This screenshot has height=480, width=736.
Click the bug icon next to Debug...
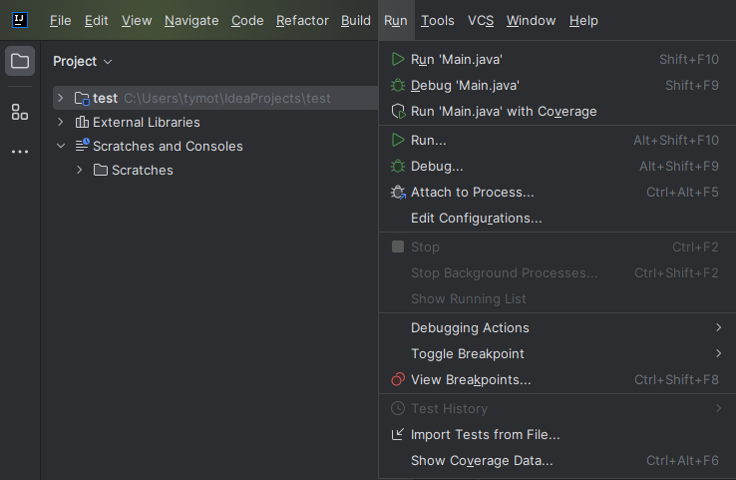tap(398, 167)
